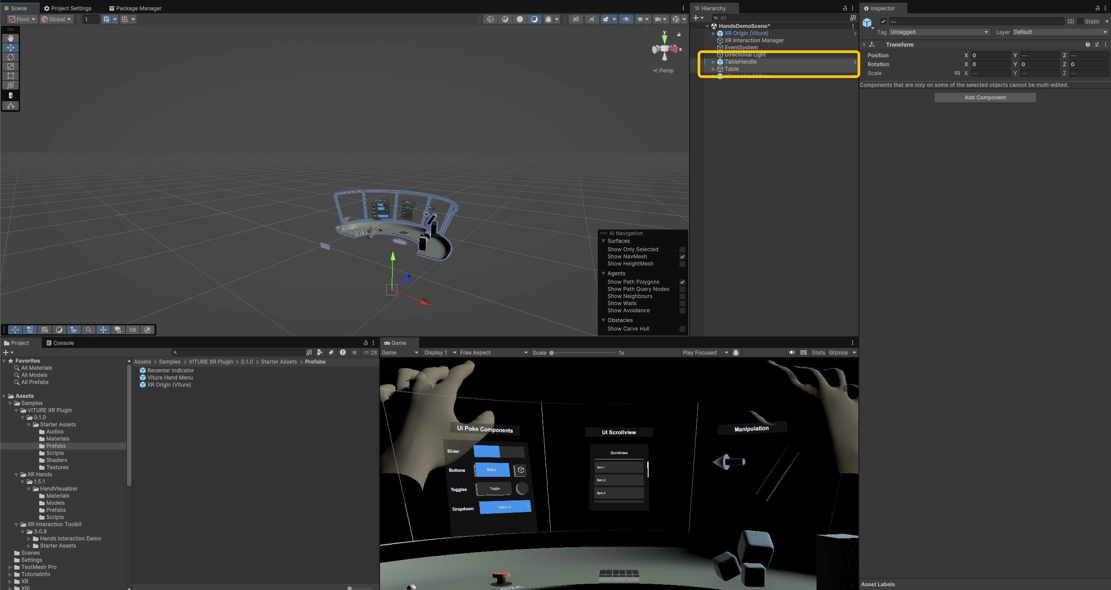Click the Add Component button

[985, 98]
